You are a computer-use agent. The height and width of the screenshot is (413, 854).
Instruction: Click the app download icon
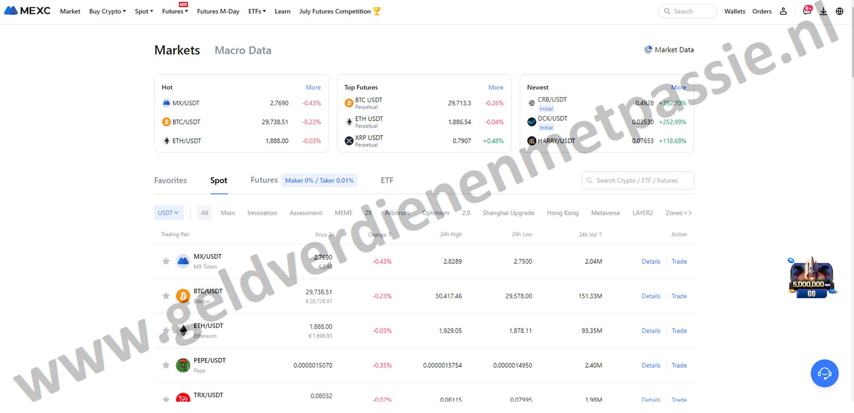pyautogui.click(x=823, y=11)
